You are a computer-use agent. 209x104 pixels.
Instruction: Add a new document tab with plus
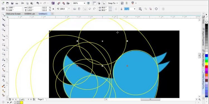pos(52,14)
